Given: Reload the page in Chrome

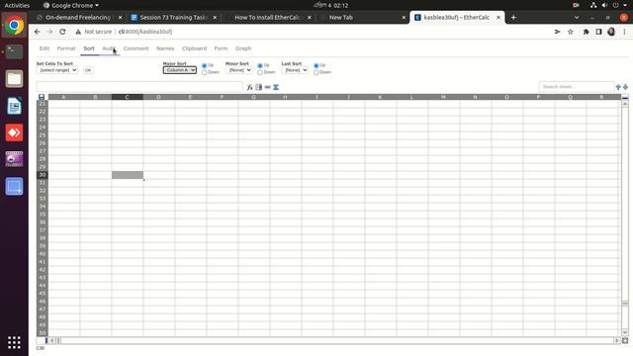Looking at the screenshot, I should [x=62, y=32].
